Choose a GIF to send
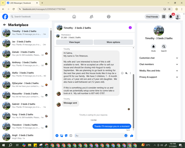Image resolution: width=185 pixels, height=148 pixels. [x=71, y=135]
